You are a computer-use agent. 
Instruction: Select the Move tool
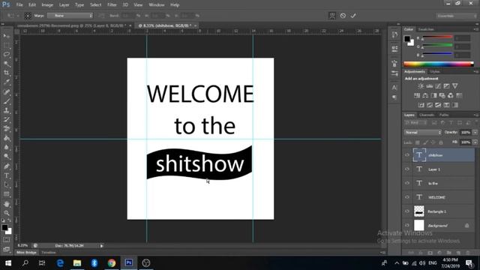point(7,36)
